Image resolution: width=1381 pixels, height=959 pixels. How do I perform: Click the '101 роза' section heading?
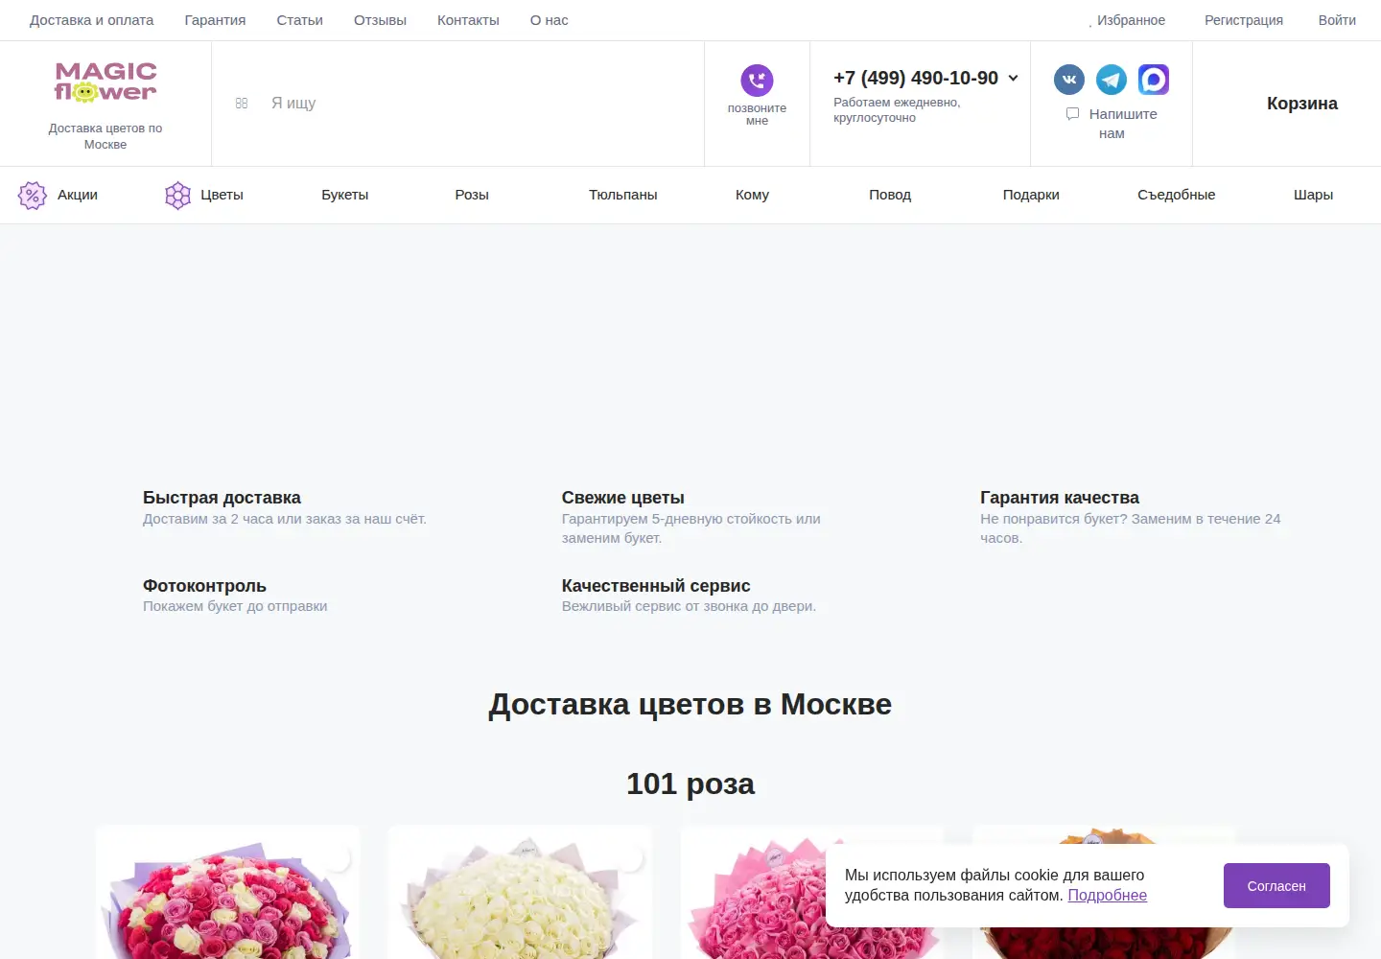pyautogui.click(x=690, y=784)
